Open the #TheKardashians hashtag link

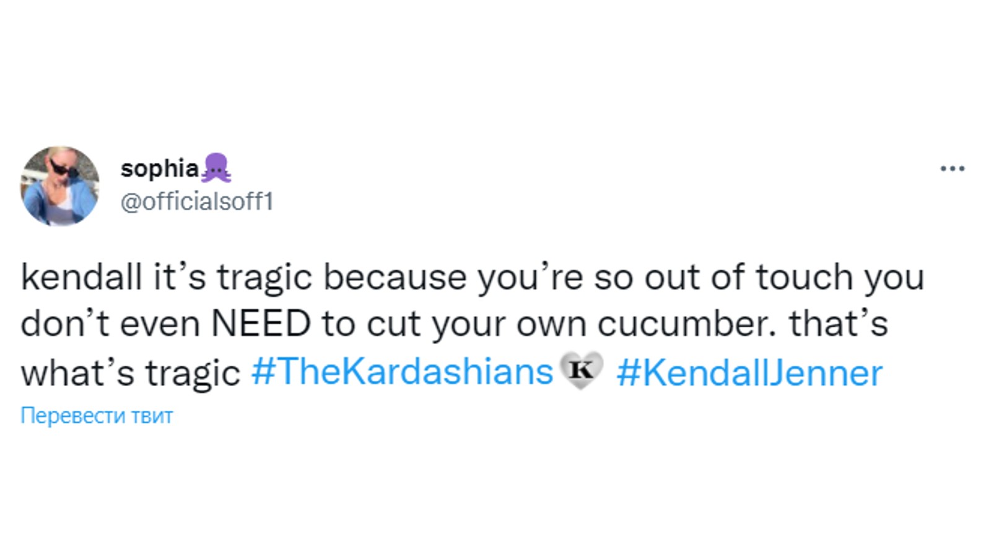[402, 373]
